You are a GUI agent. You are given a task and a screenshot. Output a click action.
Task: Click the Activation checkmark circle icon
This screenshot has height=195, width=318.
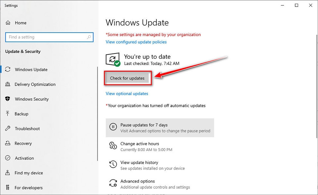[x=8, y=158]
